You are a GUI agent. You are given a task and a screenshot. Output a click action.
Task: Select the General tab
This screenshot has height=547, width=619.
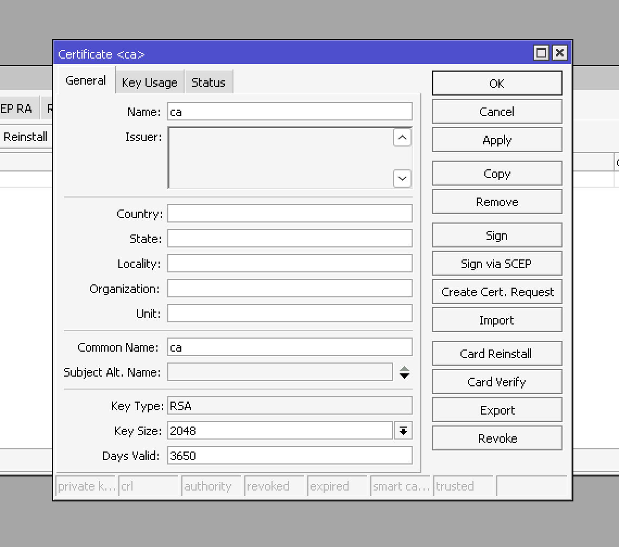coord(86,81)
